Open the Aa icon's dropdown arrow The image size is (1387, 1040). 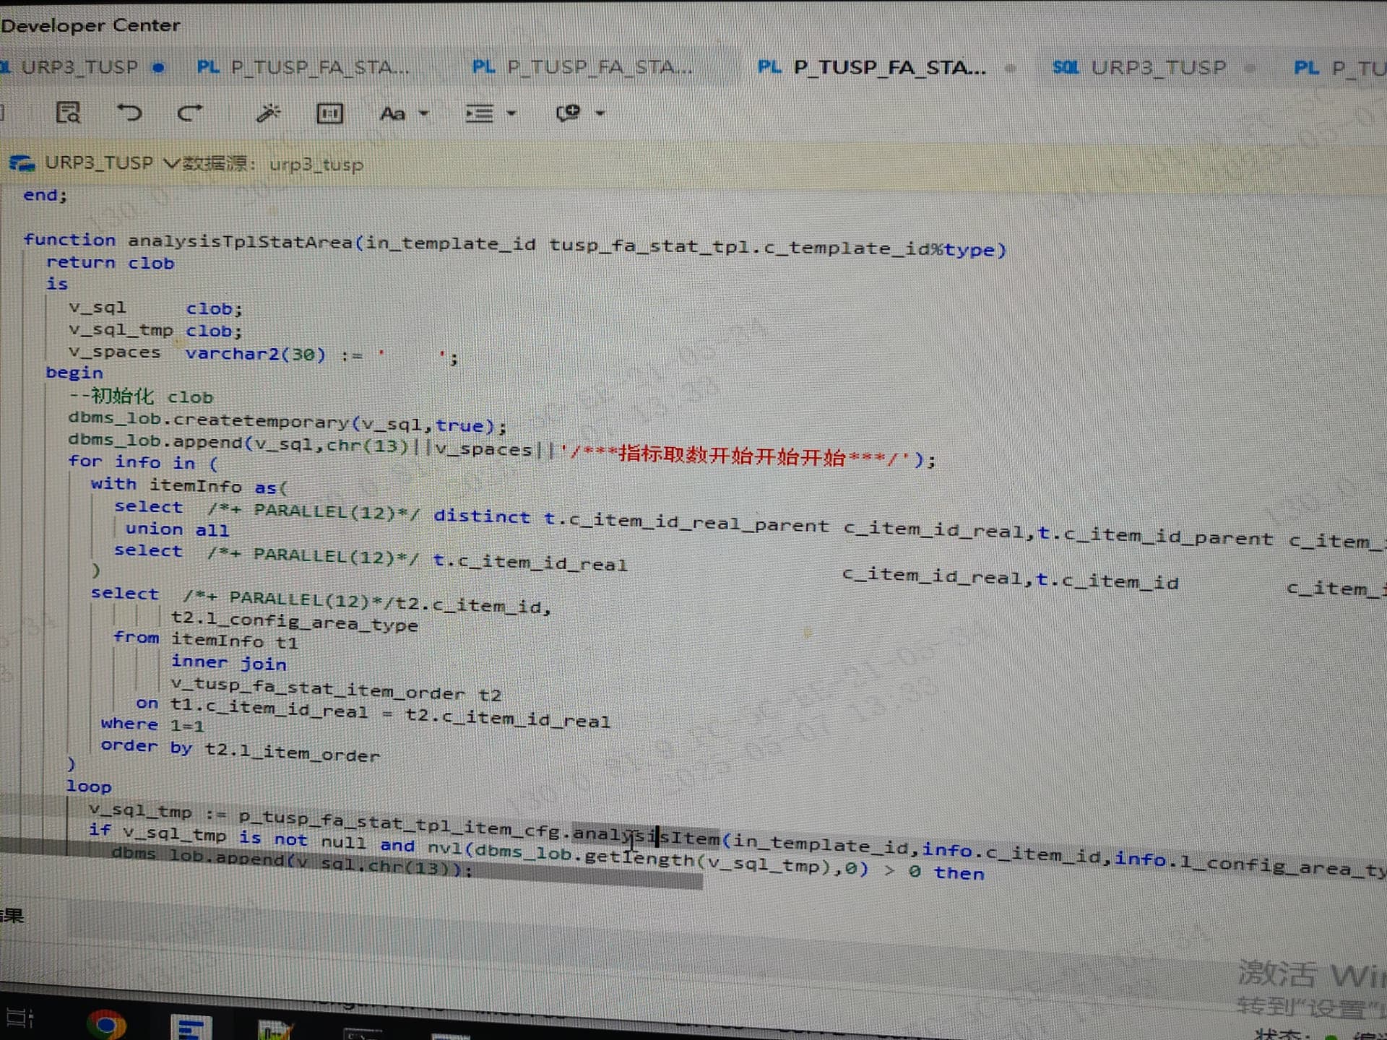pos(425,114)
